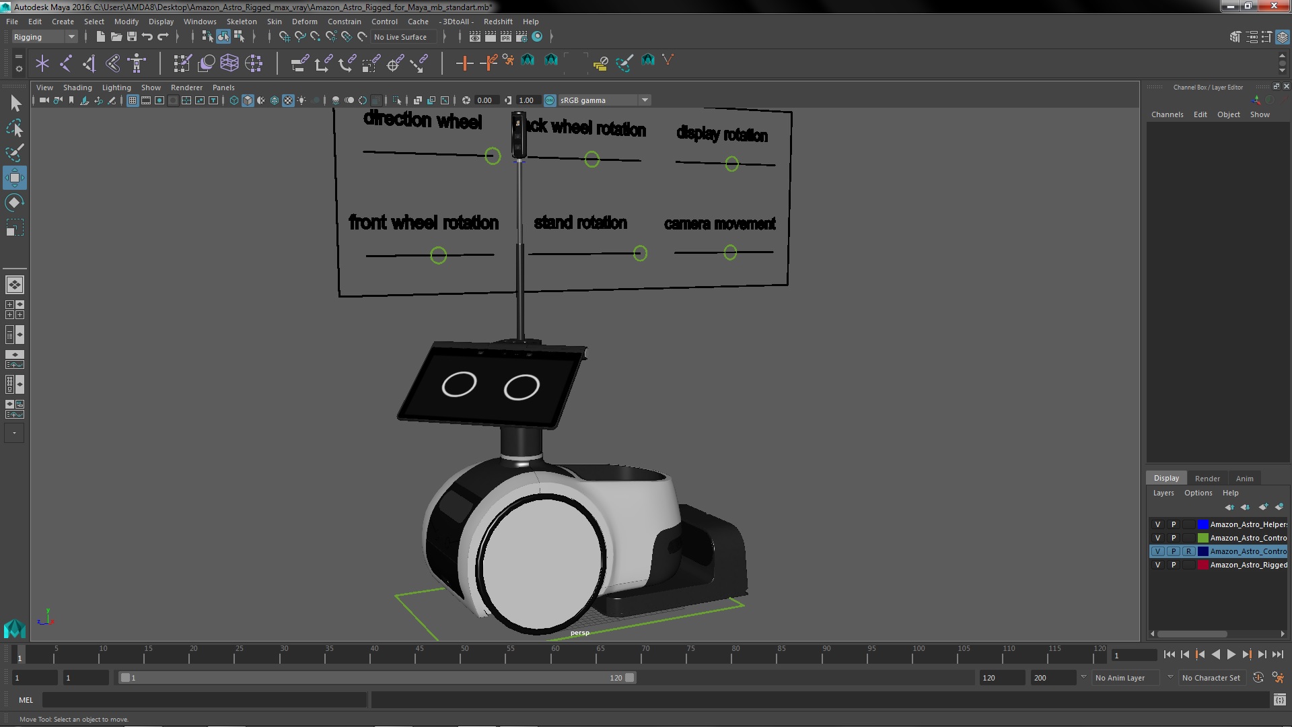Screen dimensions: 1292x727
Task: Open the HumanIK character figure icon
Action: pos(137,63)
